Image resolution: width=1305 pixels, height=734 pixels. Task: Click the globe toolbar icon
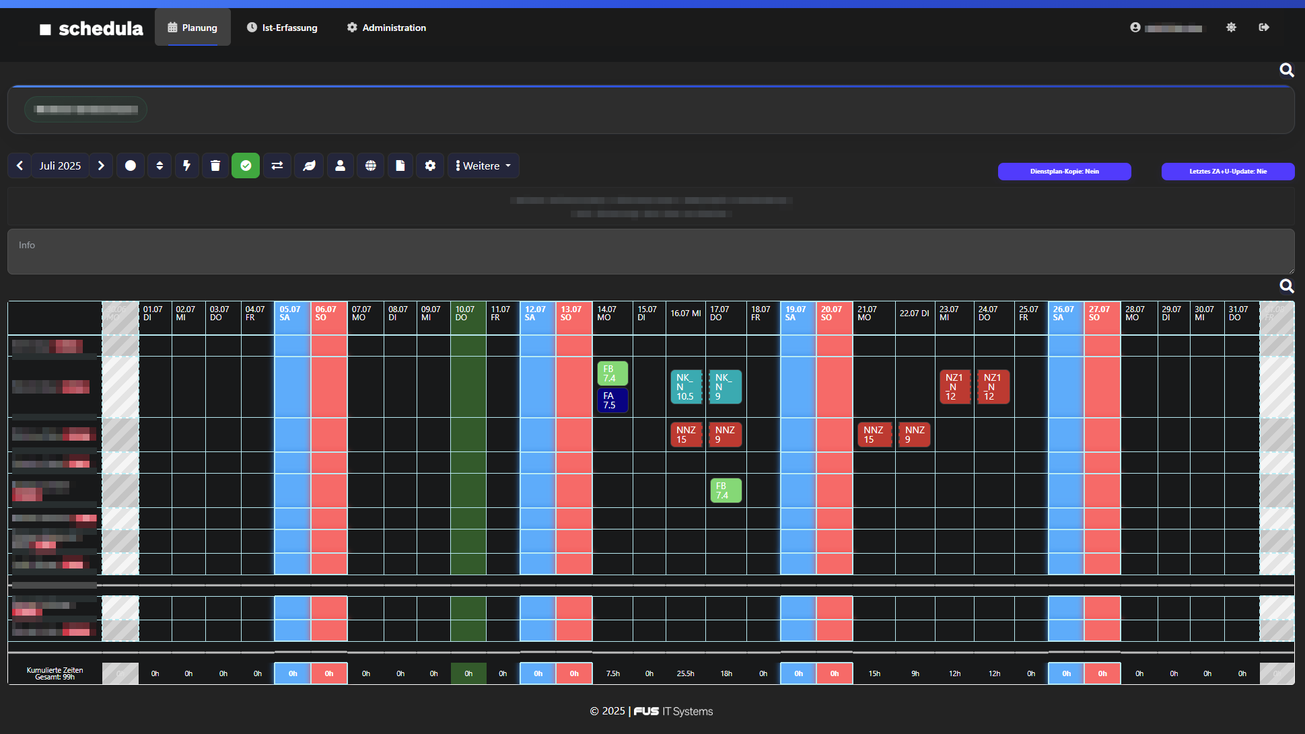point(370,166)
